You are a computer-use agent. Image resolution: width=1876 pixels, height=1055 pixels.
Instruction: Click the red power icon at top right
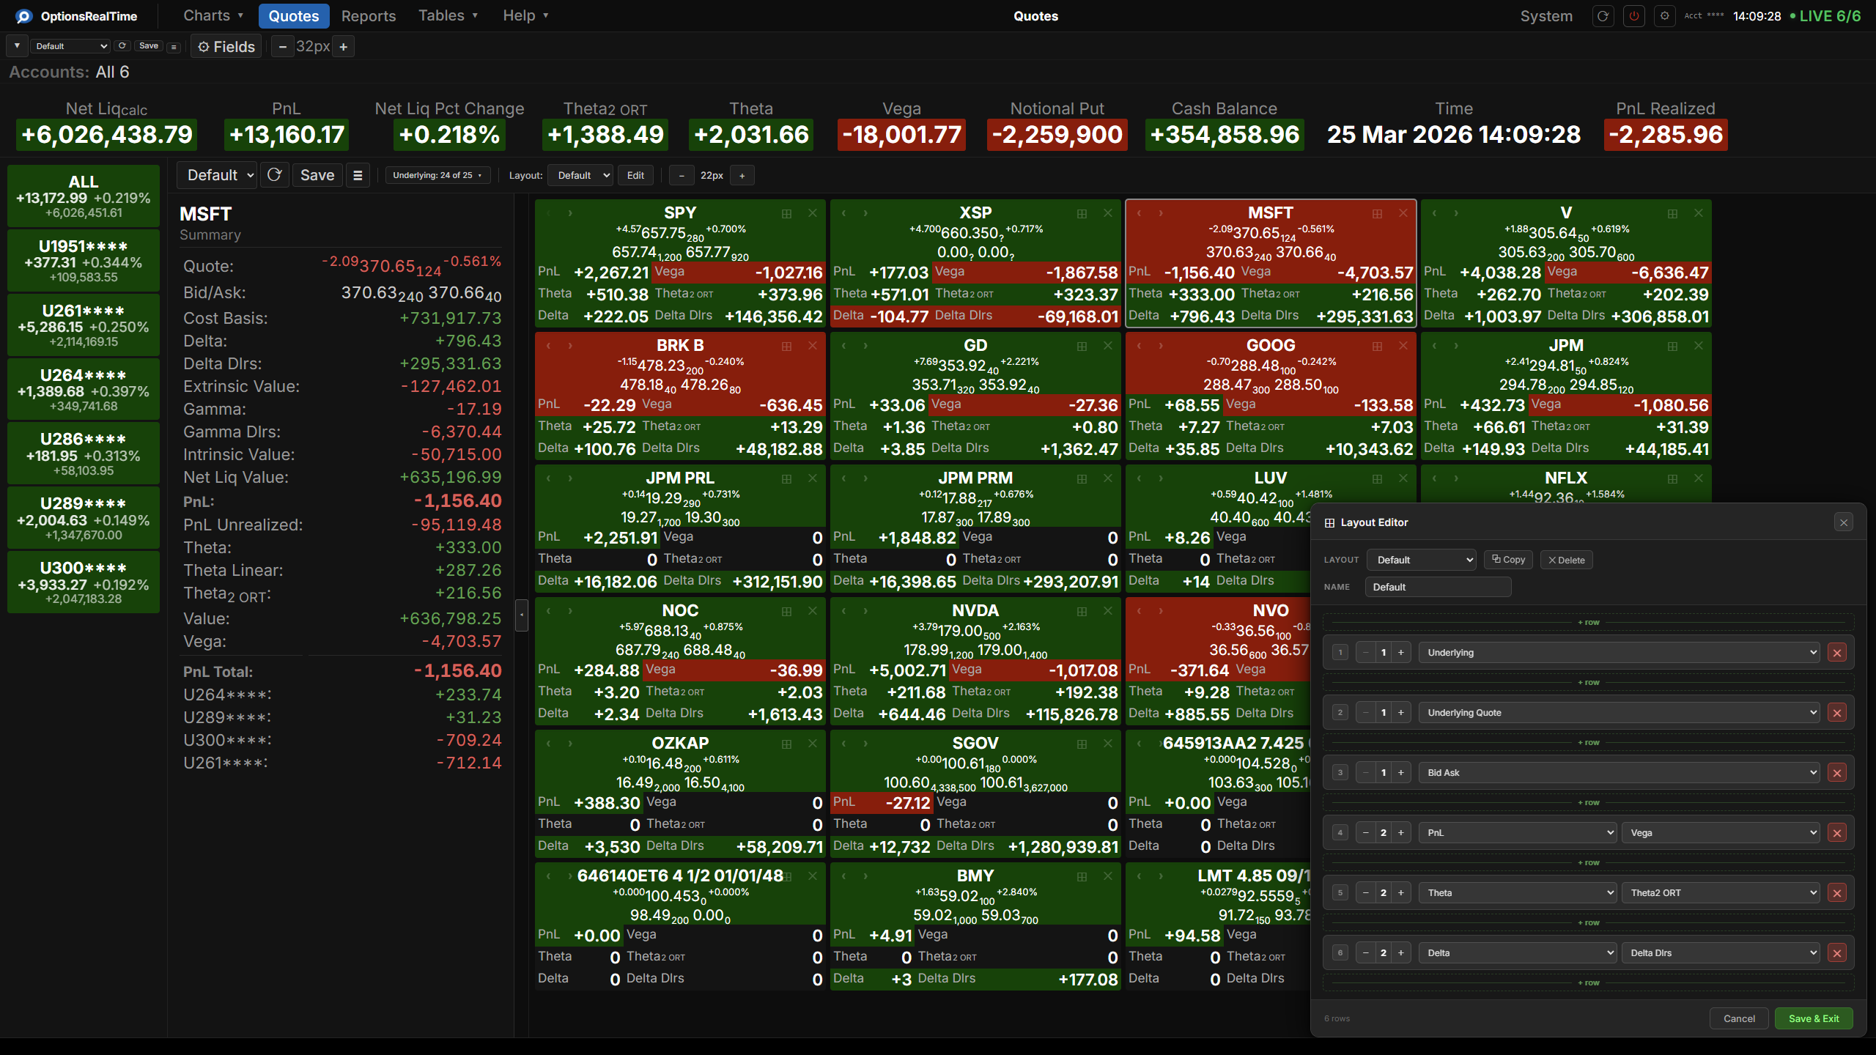1633,15
